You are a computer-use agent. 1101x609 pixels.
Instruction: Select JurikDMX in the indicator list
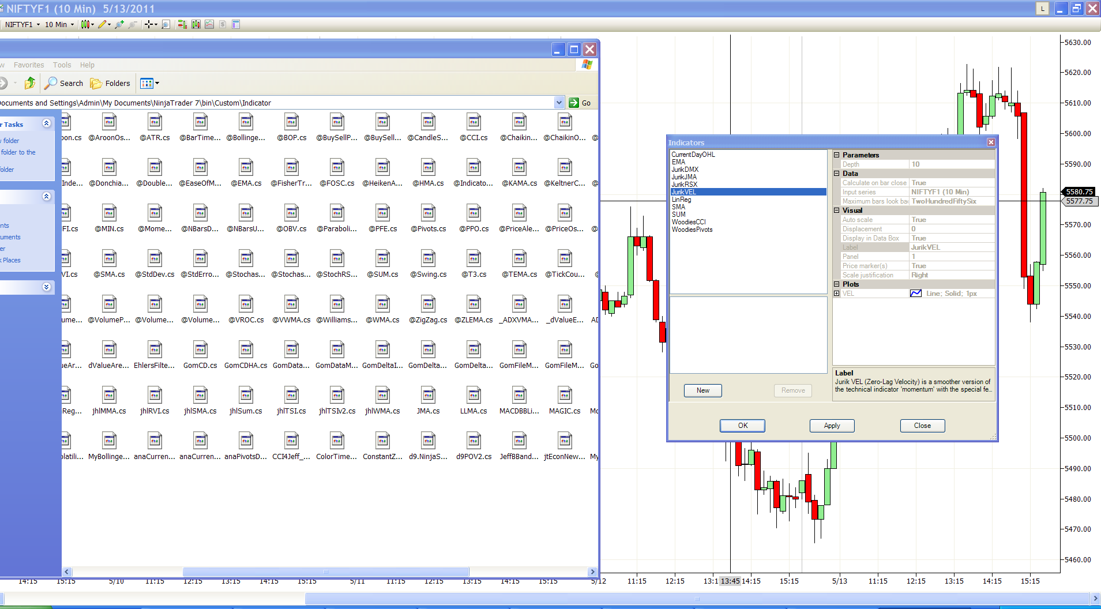685,170
